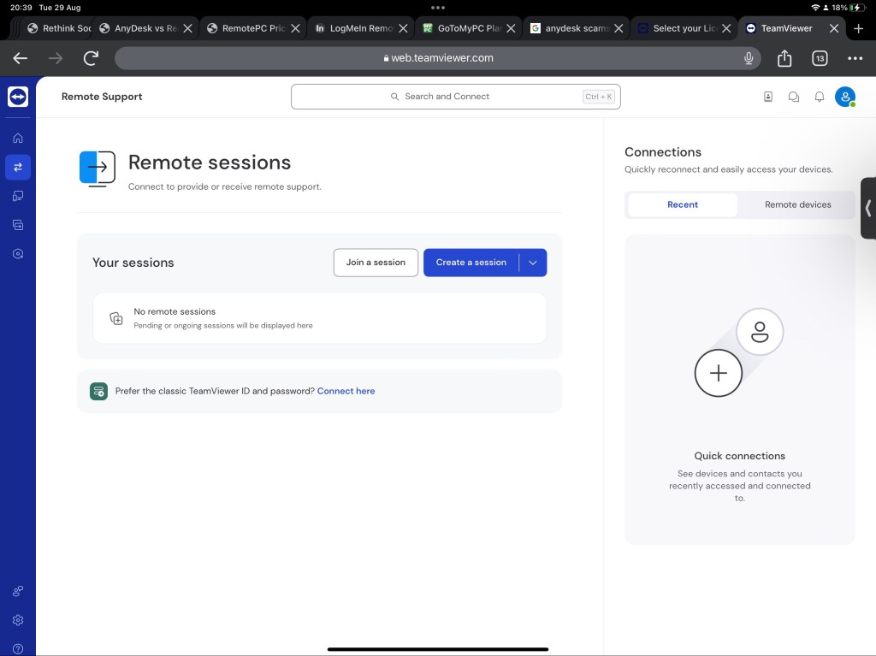Open the user profile avatar
The height and width of the screenshot is (656, 876).
pos(845,97)
